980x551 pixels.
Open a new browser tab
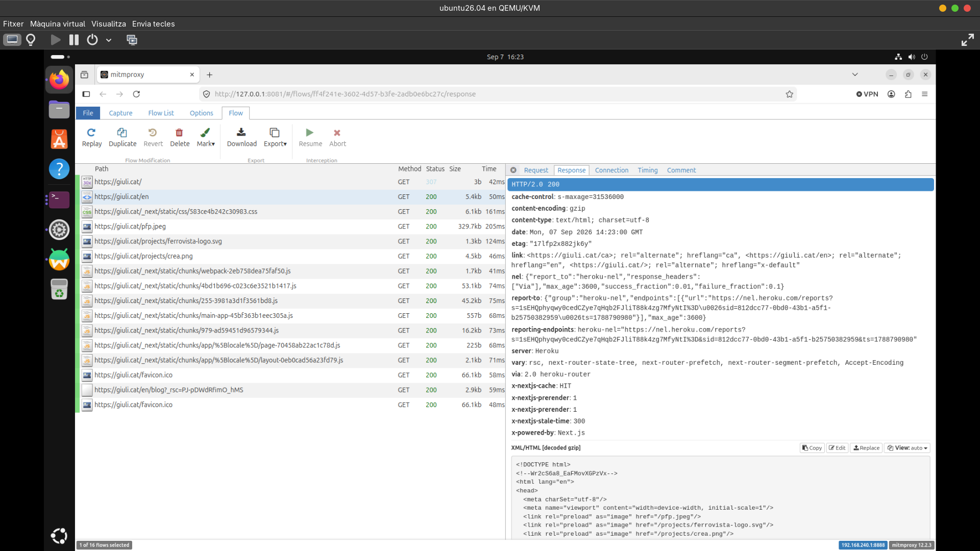tap(209, 74)
